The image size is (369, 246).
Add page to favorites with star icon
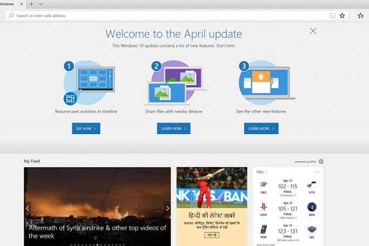(x=342, y=16)
